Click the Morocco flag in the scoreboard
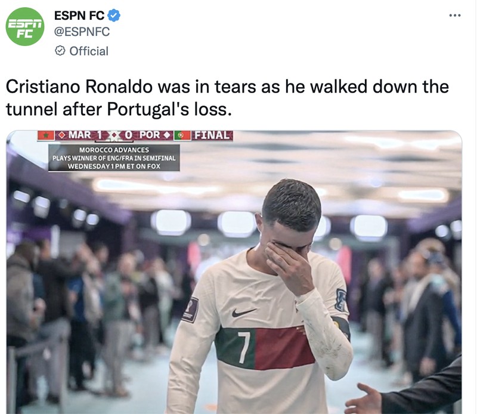Viewport: 477px width, 414px height. pyautogui.click(x=46, y=135)
